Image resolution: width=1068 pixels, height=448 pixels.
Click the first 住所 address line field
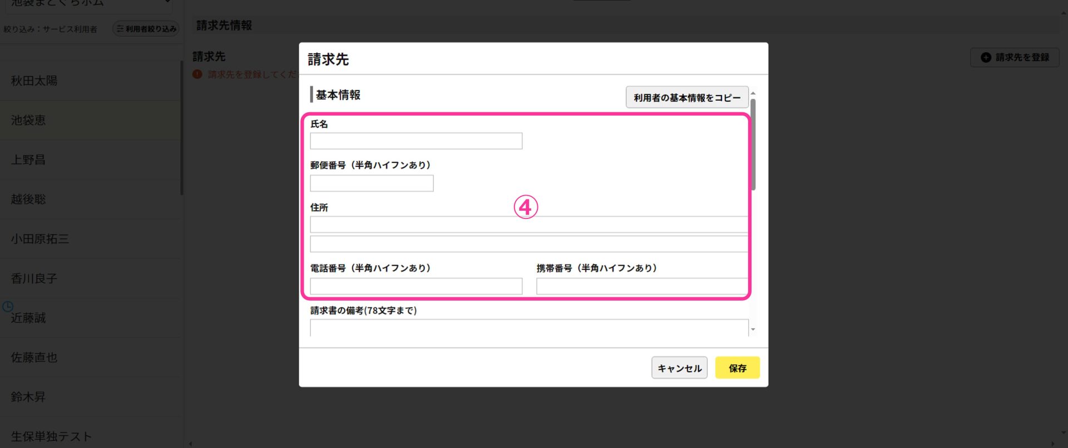pyautogui.click(x=529, y=225)
